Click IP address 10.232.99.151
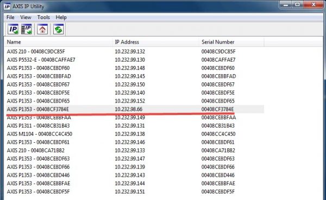This screenshot has width=326, height=200. pyautogui.click(x=130, y=192)
